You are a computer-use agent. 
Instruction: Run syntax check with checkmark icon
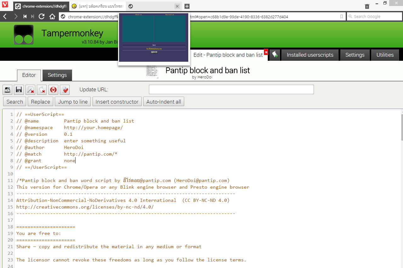coord(65,90)
